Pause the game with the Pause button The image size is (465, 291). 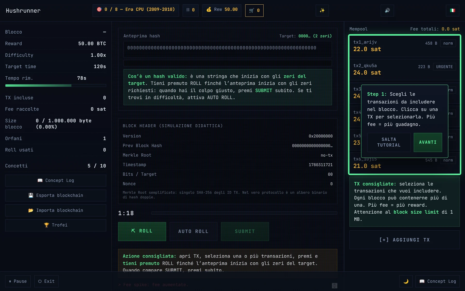18,281
